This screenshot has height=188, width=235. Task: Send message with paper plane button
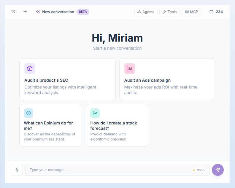pos(218,170)
